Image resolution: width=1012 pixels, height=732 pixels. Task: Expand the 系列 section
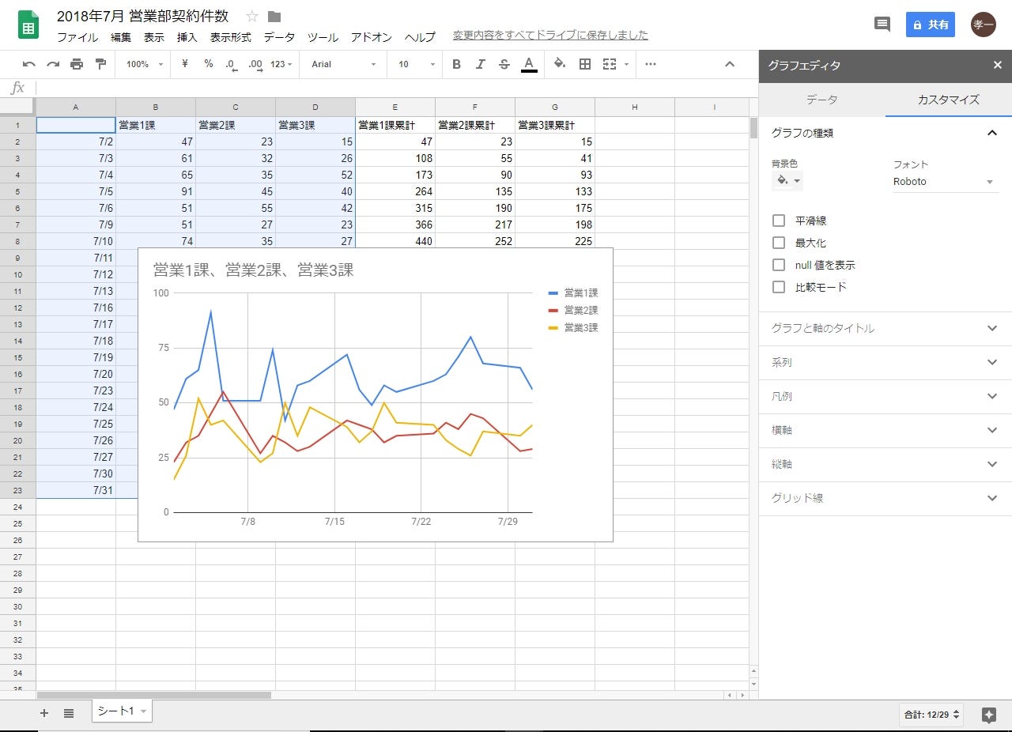pos(885,362)
